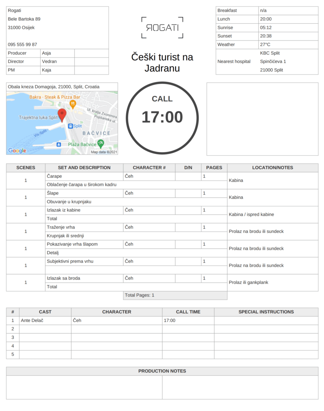This screenshot has height=411, width=324.
Task: Click the green Plaža Bačvice beach marker
Action: 101,144
